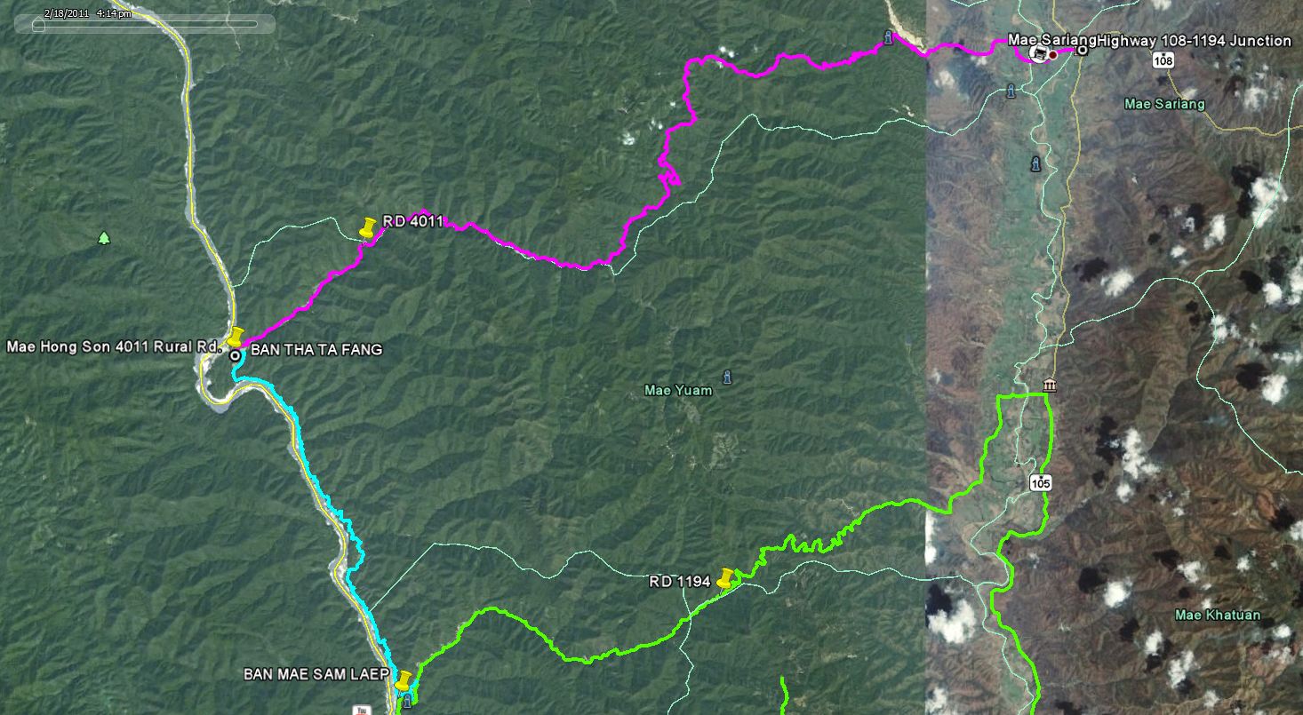
Task: Click the Mae Yuam place label
Action: click(678, 390)
